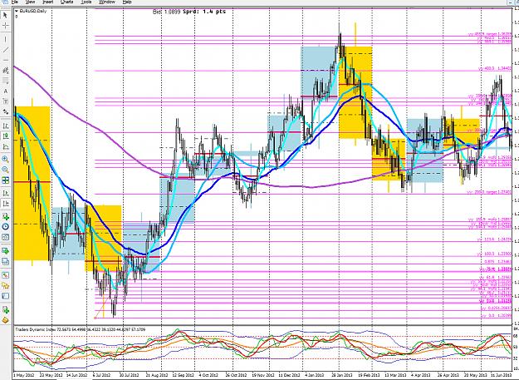Open the profiles toolbar button
This screenshot has width=519, height=380.
pos(5,261)
